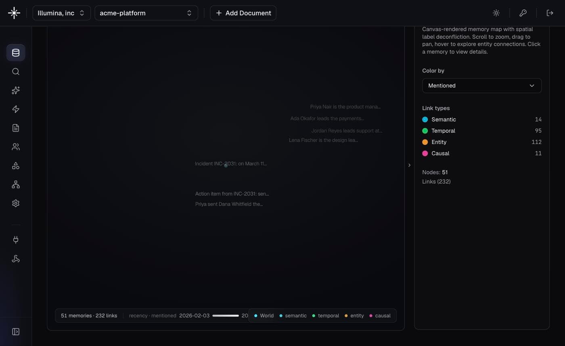This screenshot has height=346, width=565.
Task: Toggle the Entity link type
Action: [482, 142]
